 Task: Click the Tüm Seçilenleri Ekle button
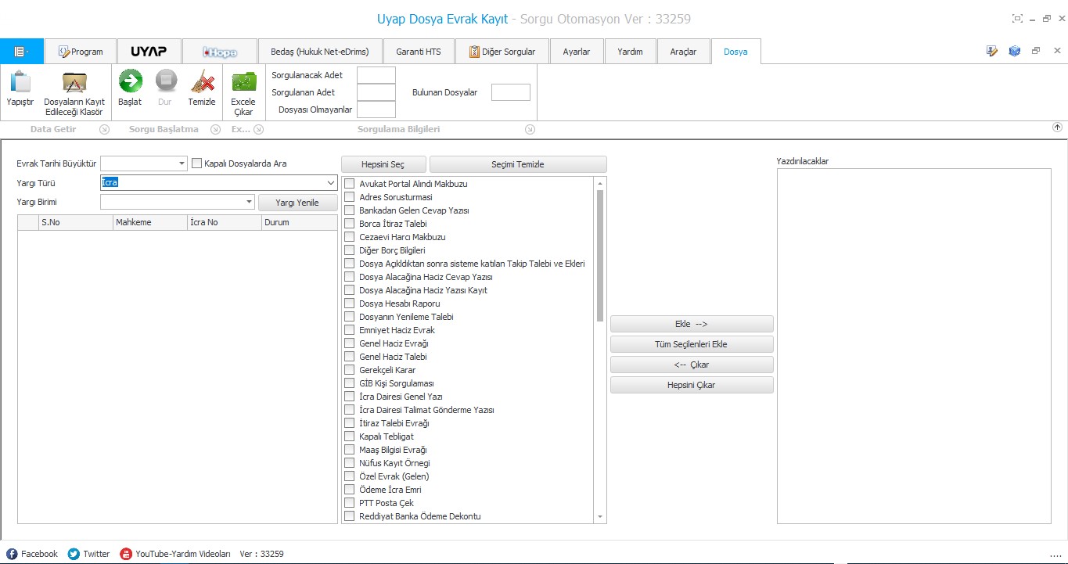click(692, 344)
